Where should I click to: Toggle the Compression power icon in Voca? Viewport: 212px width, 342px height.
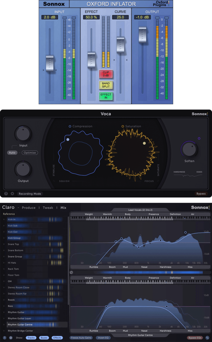(x=70, y=126)
